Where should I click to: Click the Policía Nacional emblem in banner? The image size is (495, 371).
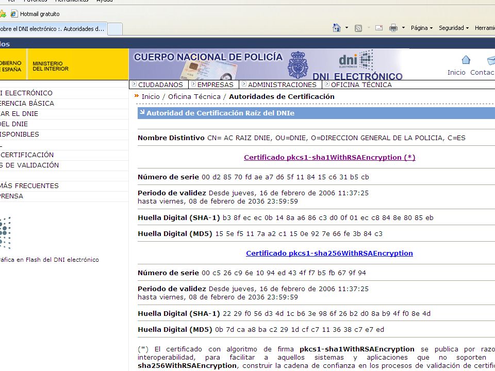coord(298,65)
